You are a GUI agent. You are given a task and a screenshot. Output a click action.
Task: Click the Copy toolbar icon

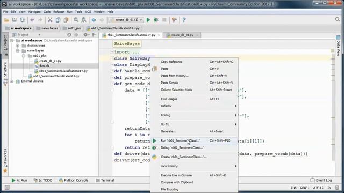pyautogui.click(x=58, y=20)
